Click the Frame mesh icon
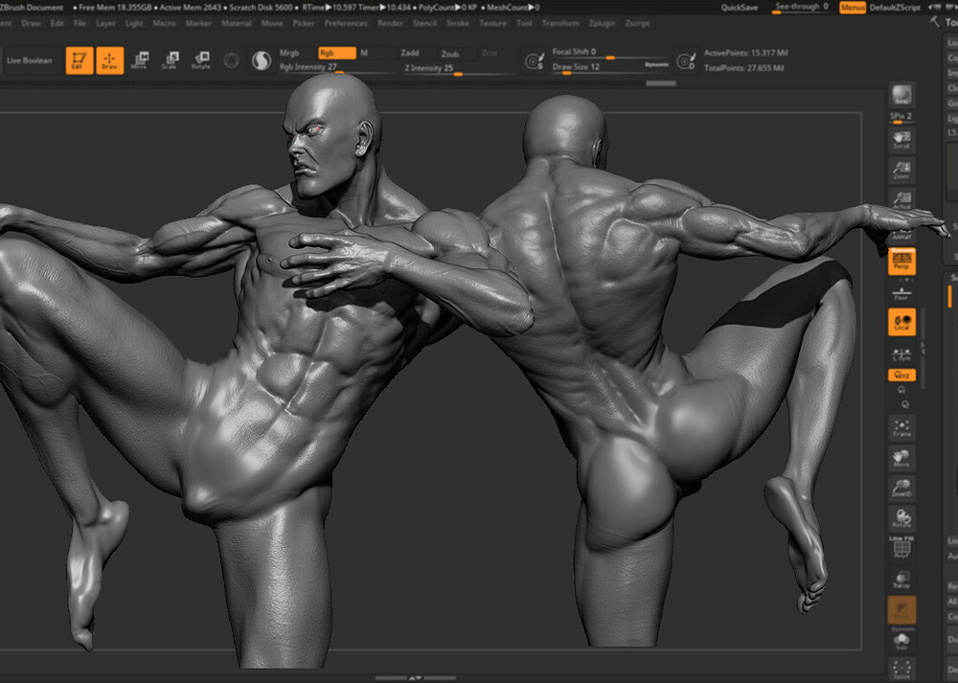Image resolution: width=958 pixels, height=683 pixels. point(901,427)
